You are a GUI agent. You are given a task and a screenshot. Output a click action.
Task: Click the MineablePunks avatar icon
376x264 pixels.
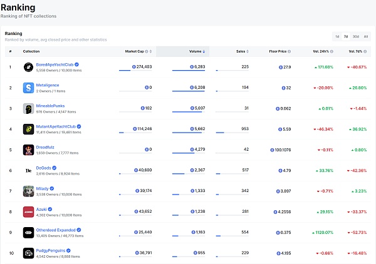tap(28, 108)
